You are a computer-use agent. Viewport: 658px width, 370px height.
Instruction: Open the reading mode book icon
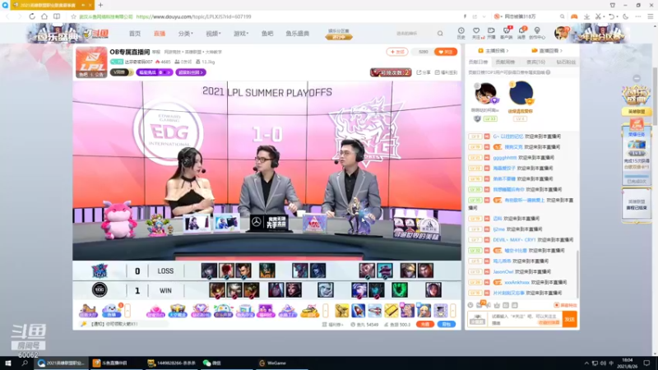57,16
